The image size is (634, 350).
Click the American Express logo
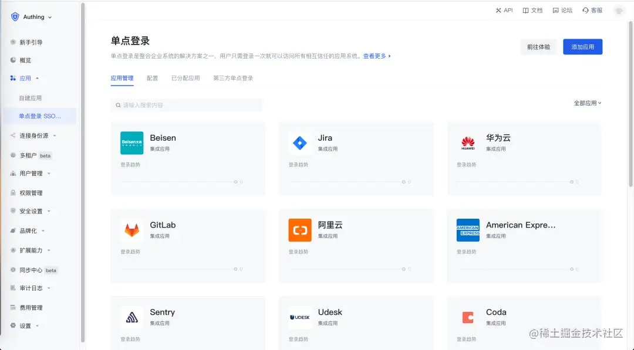[x=468, y=230]
